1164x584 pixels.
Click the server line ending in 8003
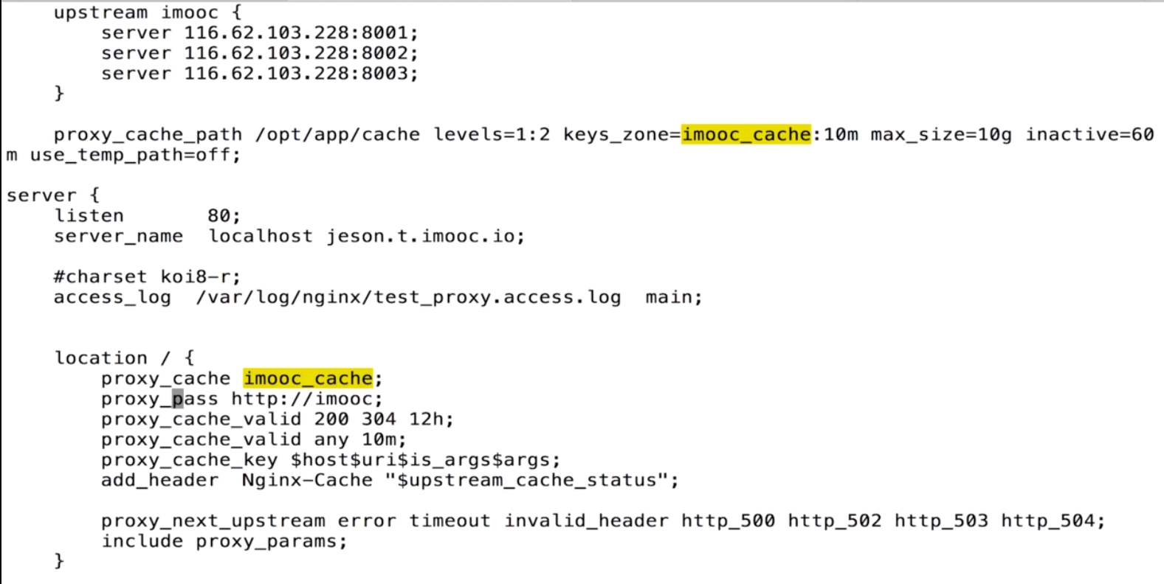[x=259, y=74]
